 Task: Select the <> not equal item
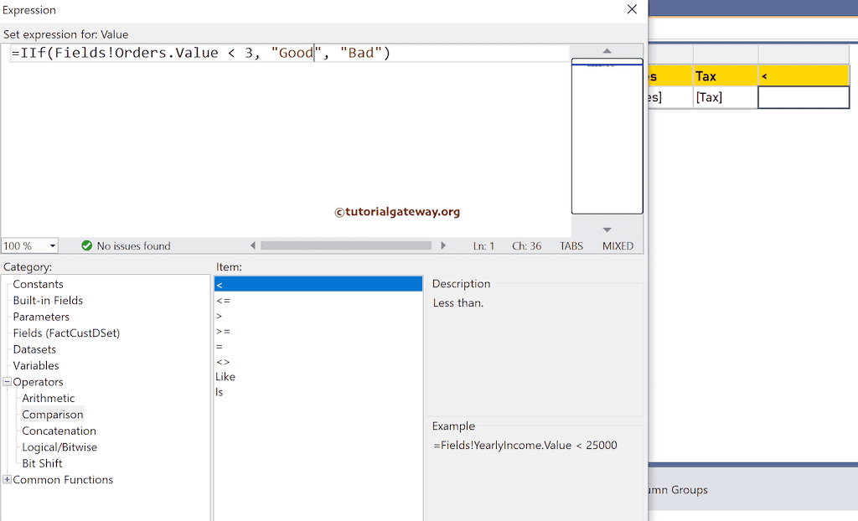point(318,362)
